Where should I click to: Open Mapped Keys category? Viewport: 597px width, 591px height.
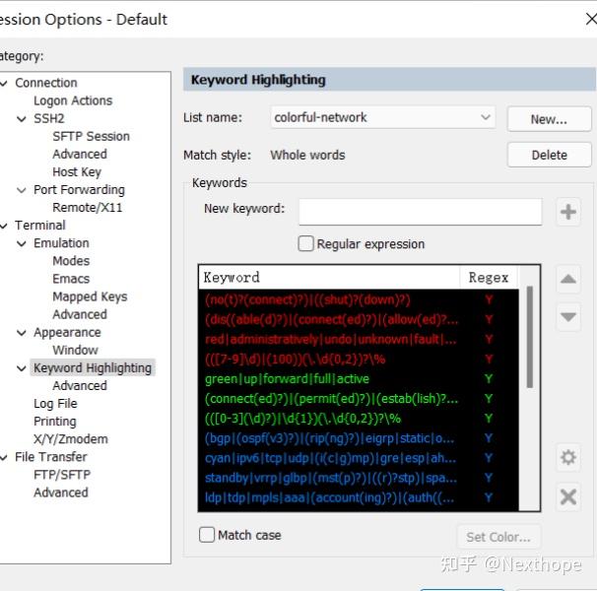(x=90, y=296)
